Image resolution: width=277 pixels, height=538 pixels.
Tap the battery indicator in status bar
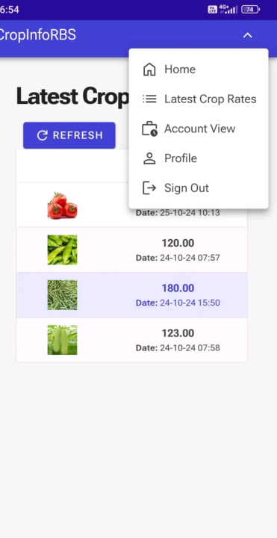(250, 9)
